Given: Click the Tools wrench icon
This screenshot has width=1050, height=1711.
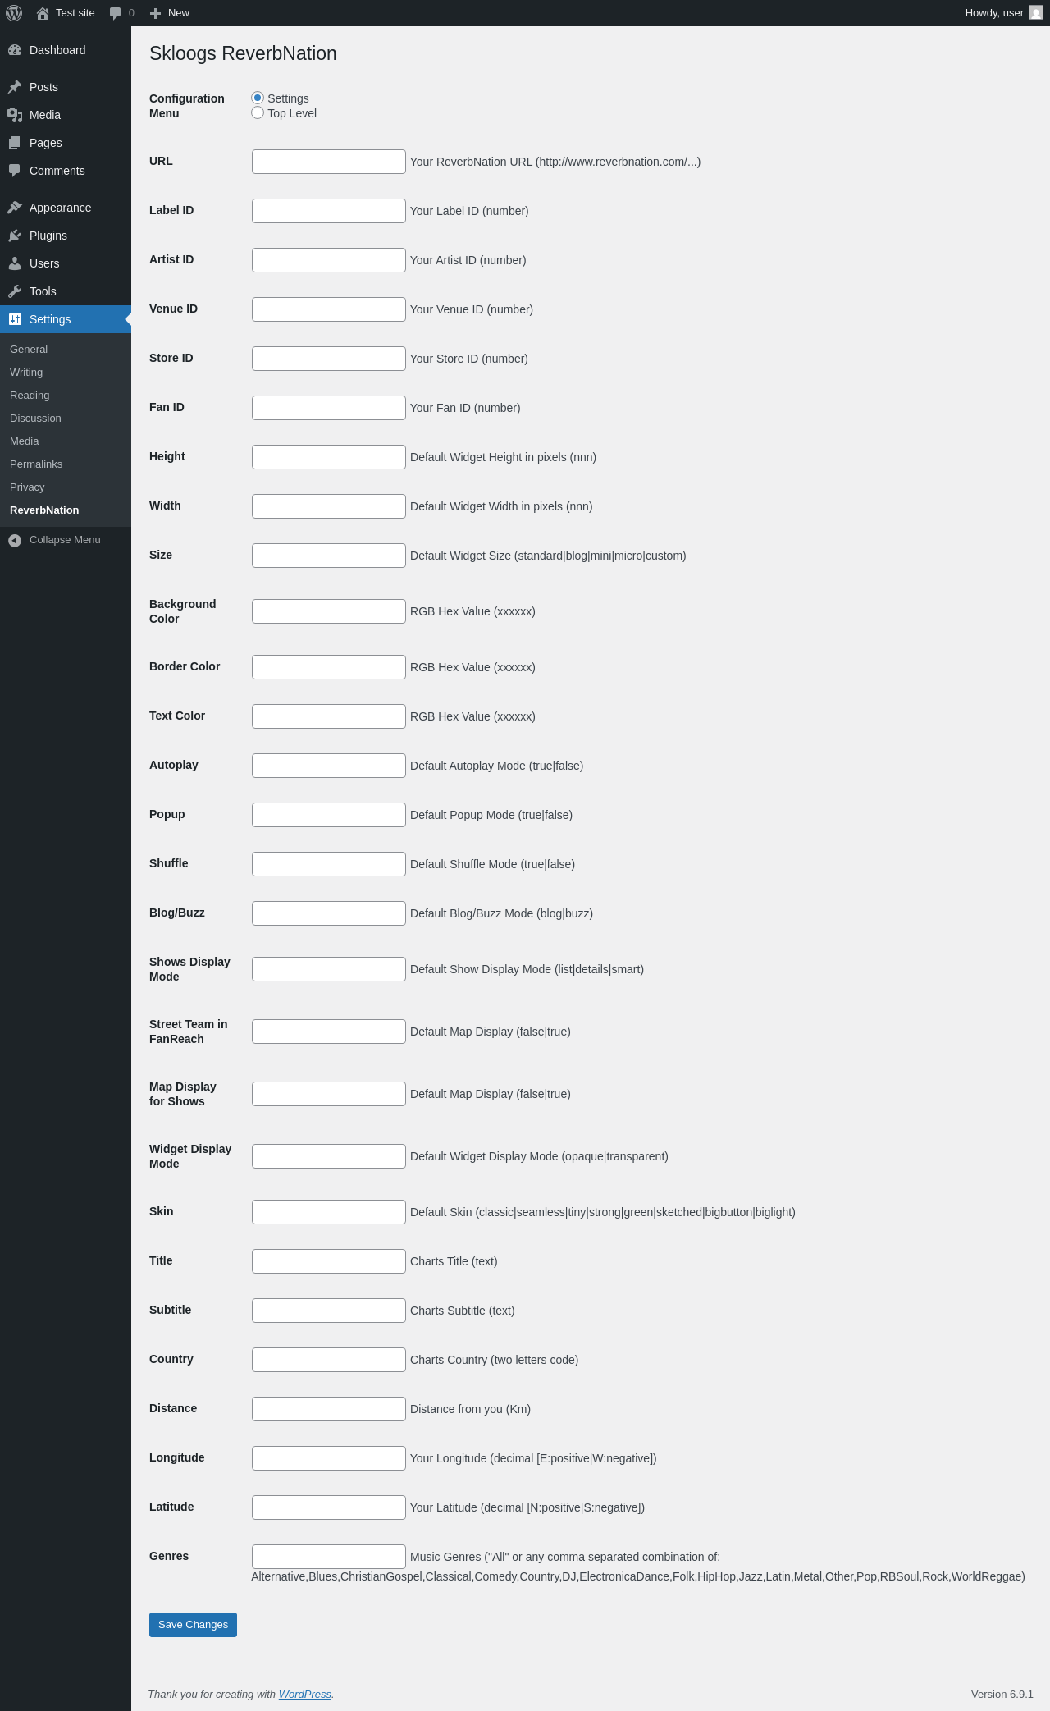Looking at the screenshot, I should [x=15, y=291].
